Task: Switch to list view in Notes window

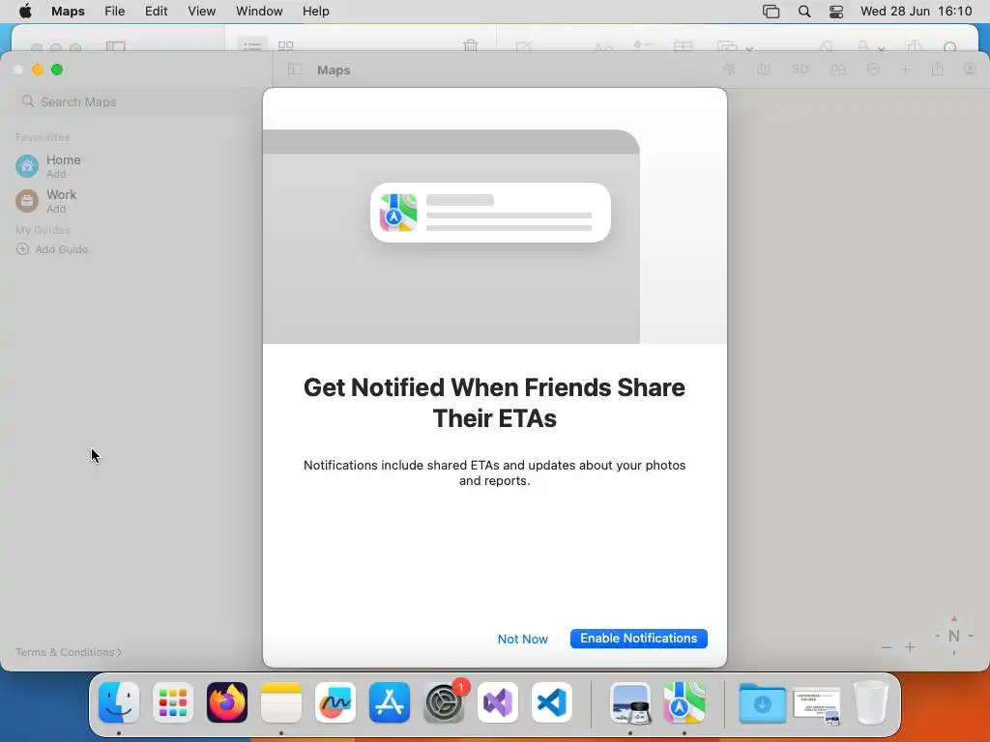Action: [252, 45]
